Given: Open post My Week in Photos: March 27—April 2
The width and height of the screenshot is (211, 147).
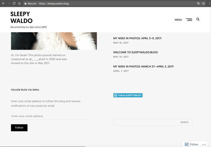Looking at the screenshot, I should pyautogui.click(x=143, y=67).
